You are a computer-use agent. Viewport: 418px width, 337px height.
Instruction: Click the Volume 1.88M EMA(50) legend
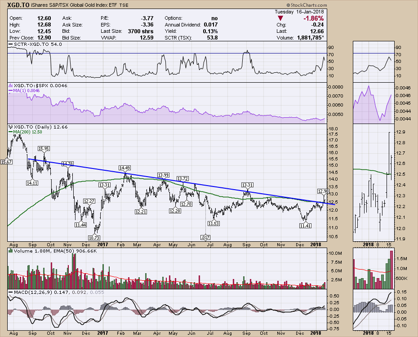[x=53, y=251]
